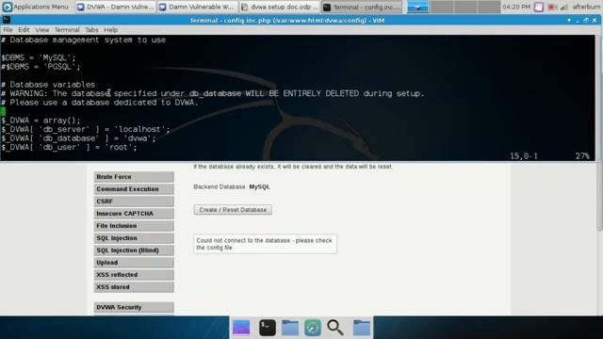The height and width of the screenshot is (339, 603).
Task: Click the Backend Database MySQL label
Action: [x=232, y=186]
